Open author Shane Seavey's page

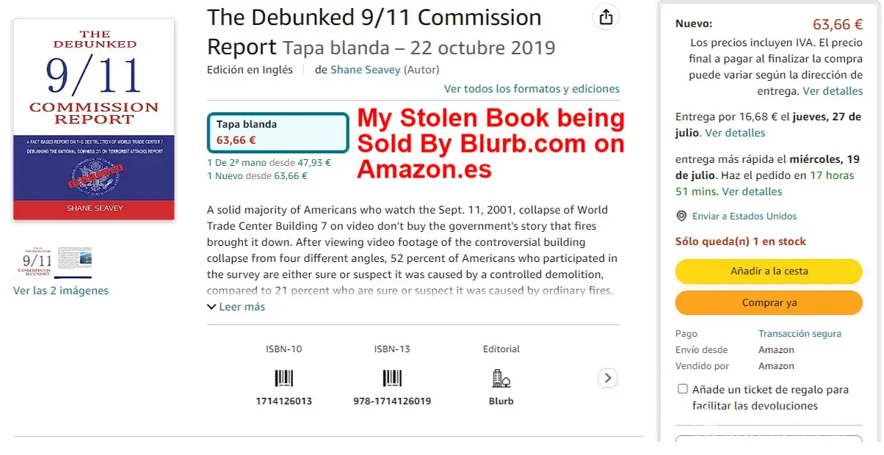coord(365,70)
